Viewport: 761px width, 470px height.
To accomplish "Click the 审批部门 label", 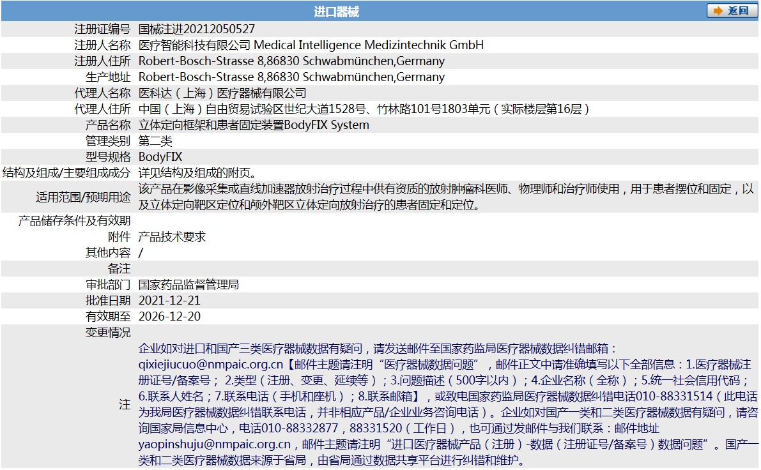I will [108, 285].
